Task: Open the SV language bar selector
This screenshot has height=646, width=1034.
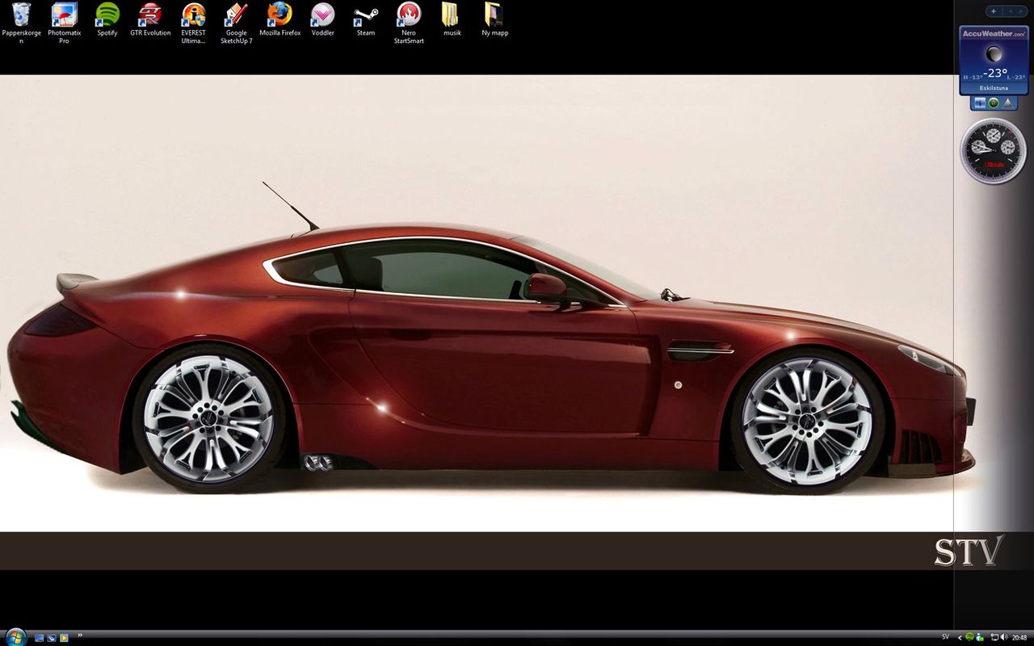Action: (x=945, y=637)
